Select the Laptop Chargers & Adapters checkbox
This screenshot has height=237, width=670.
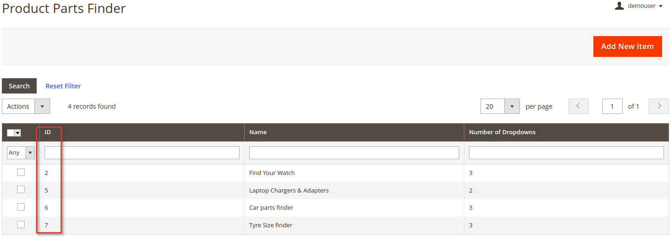[21, 189]
